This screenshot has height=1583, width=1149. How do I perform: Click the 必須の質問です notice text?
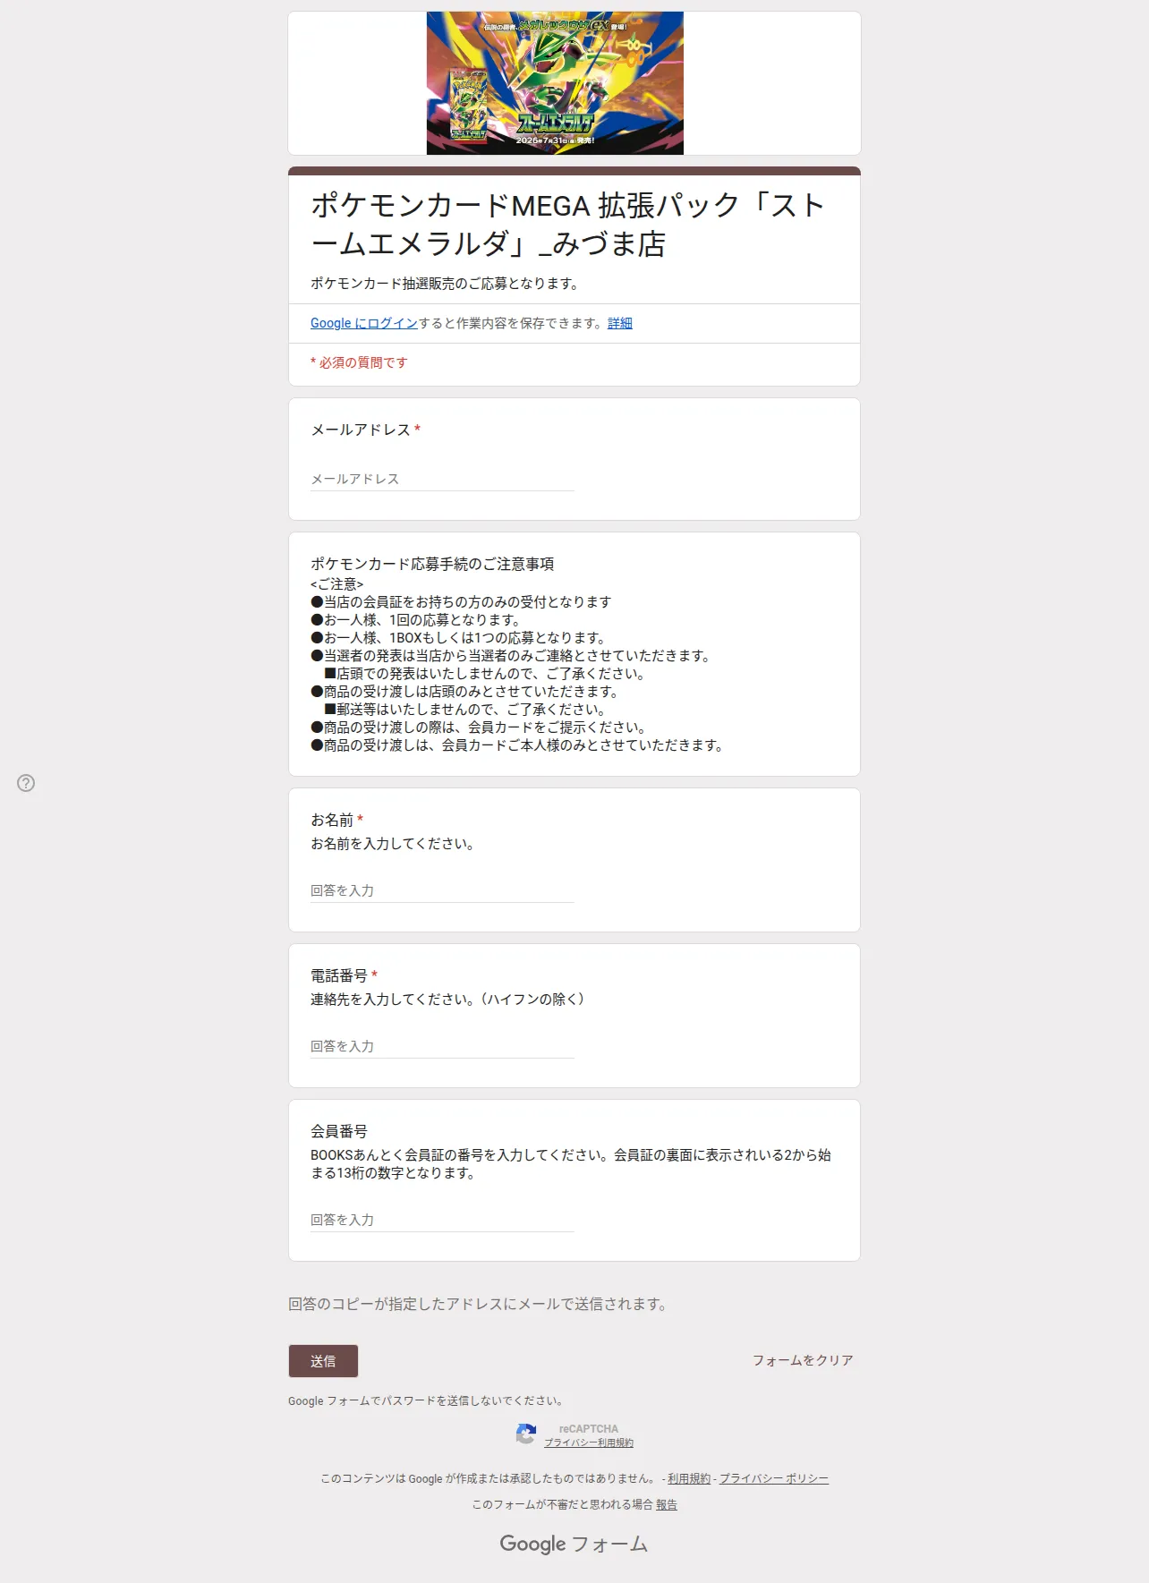(359, 362)
